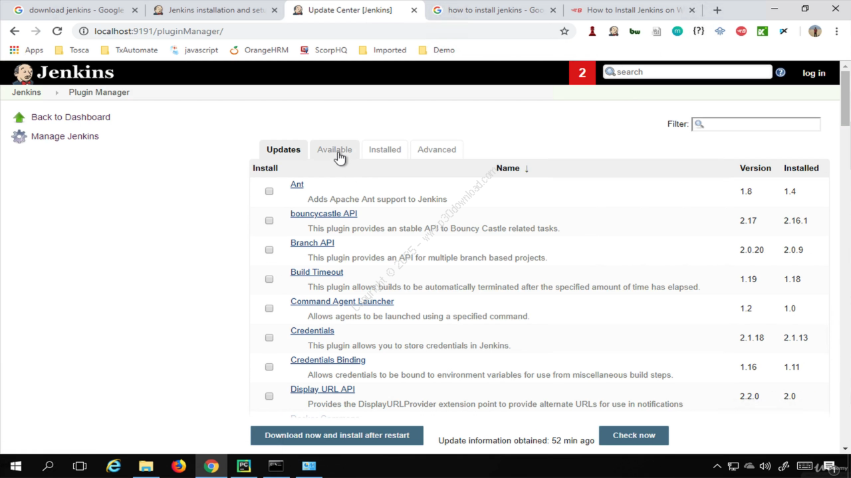
Task: Reload the page with the refresh icon
Action: coord(57,31)
